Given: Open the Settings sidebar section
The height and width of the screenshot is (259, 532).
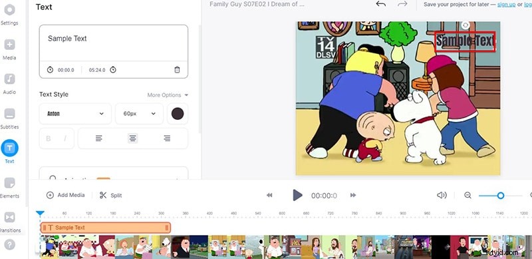Looking at the screenshot, I should pyautogui.click(x=9, y=13).
